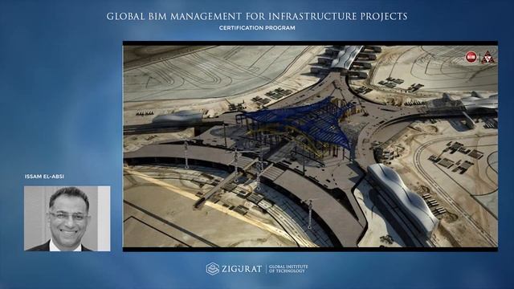This screenshot has width=514, height=289.
Task: Click Issam El-Absi's portrait photo
Action: pyautogui.click(x=67, y=218)
